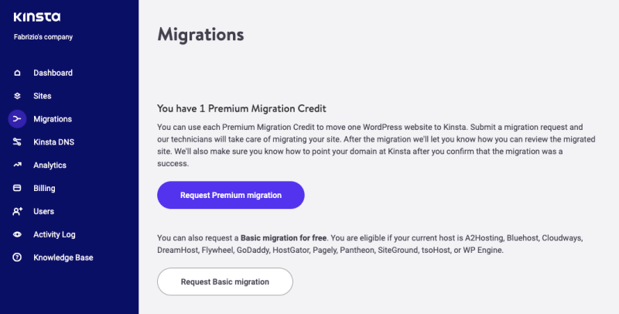Open the Kinsta DNS page
This screenshot has height=314, width=619.
[53, 142]
